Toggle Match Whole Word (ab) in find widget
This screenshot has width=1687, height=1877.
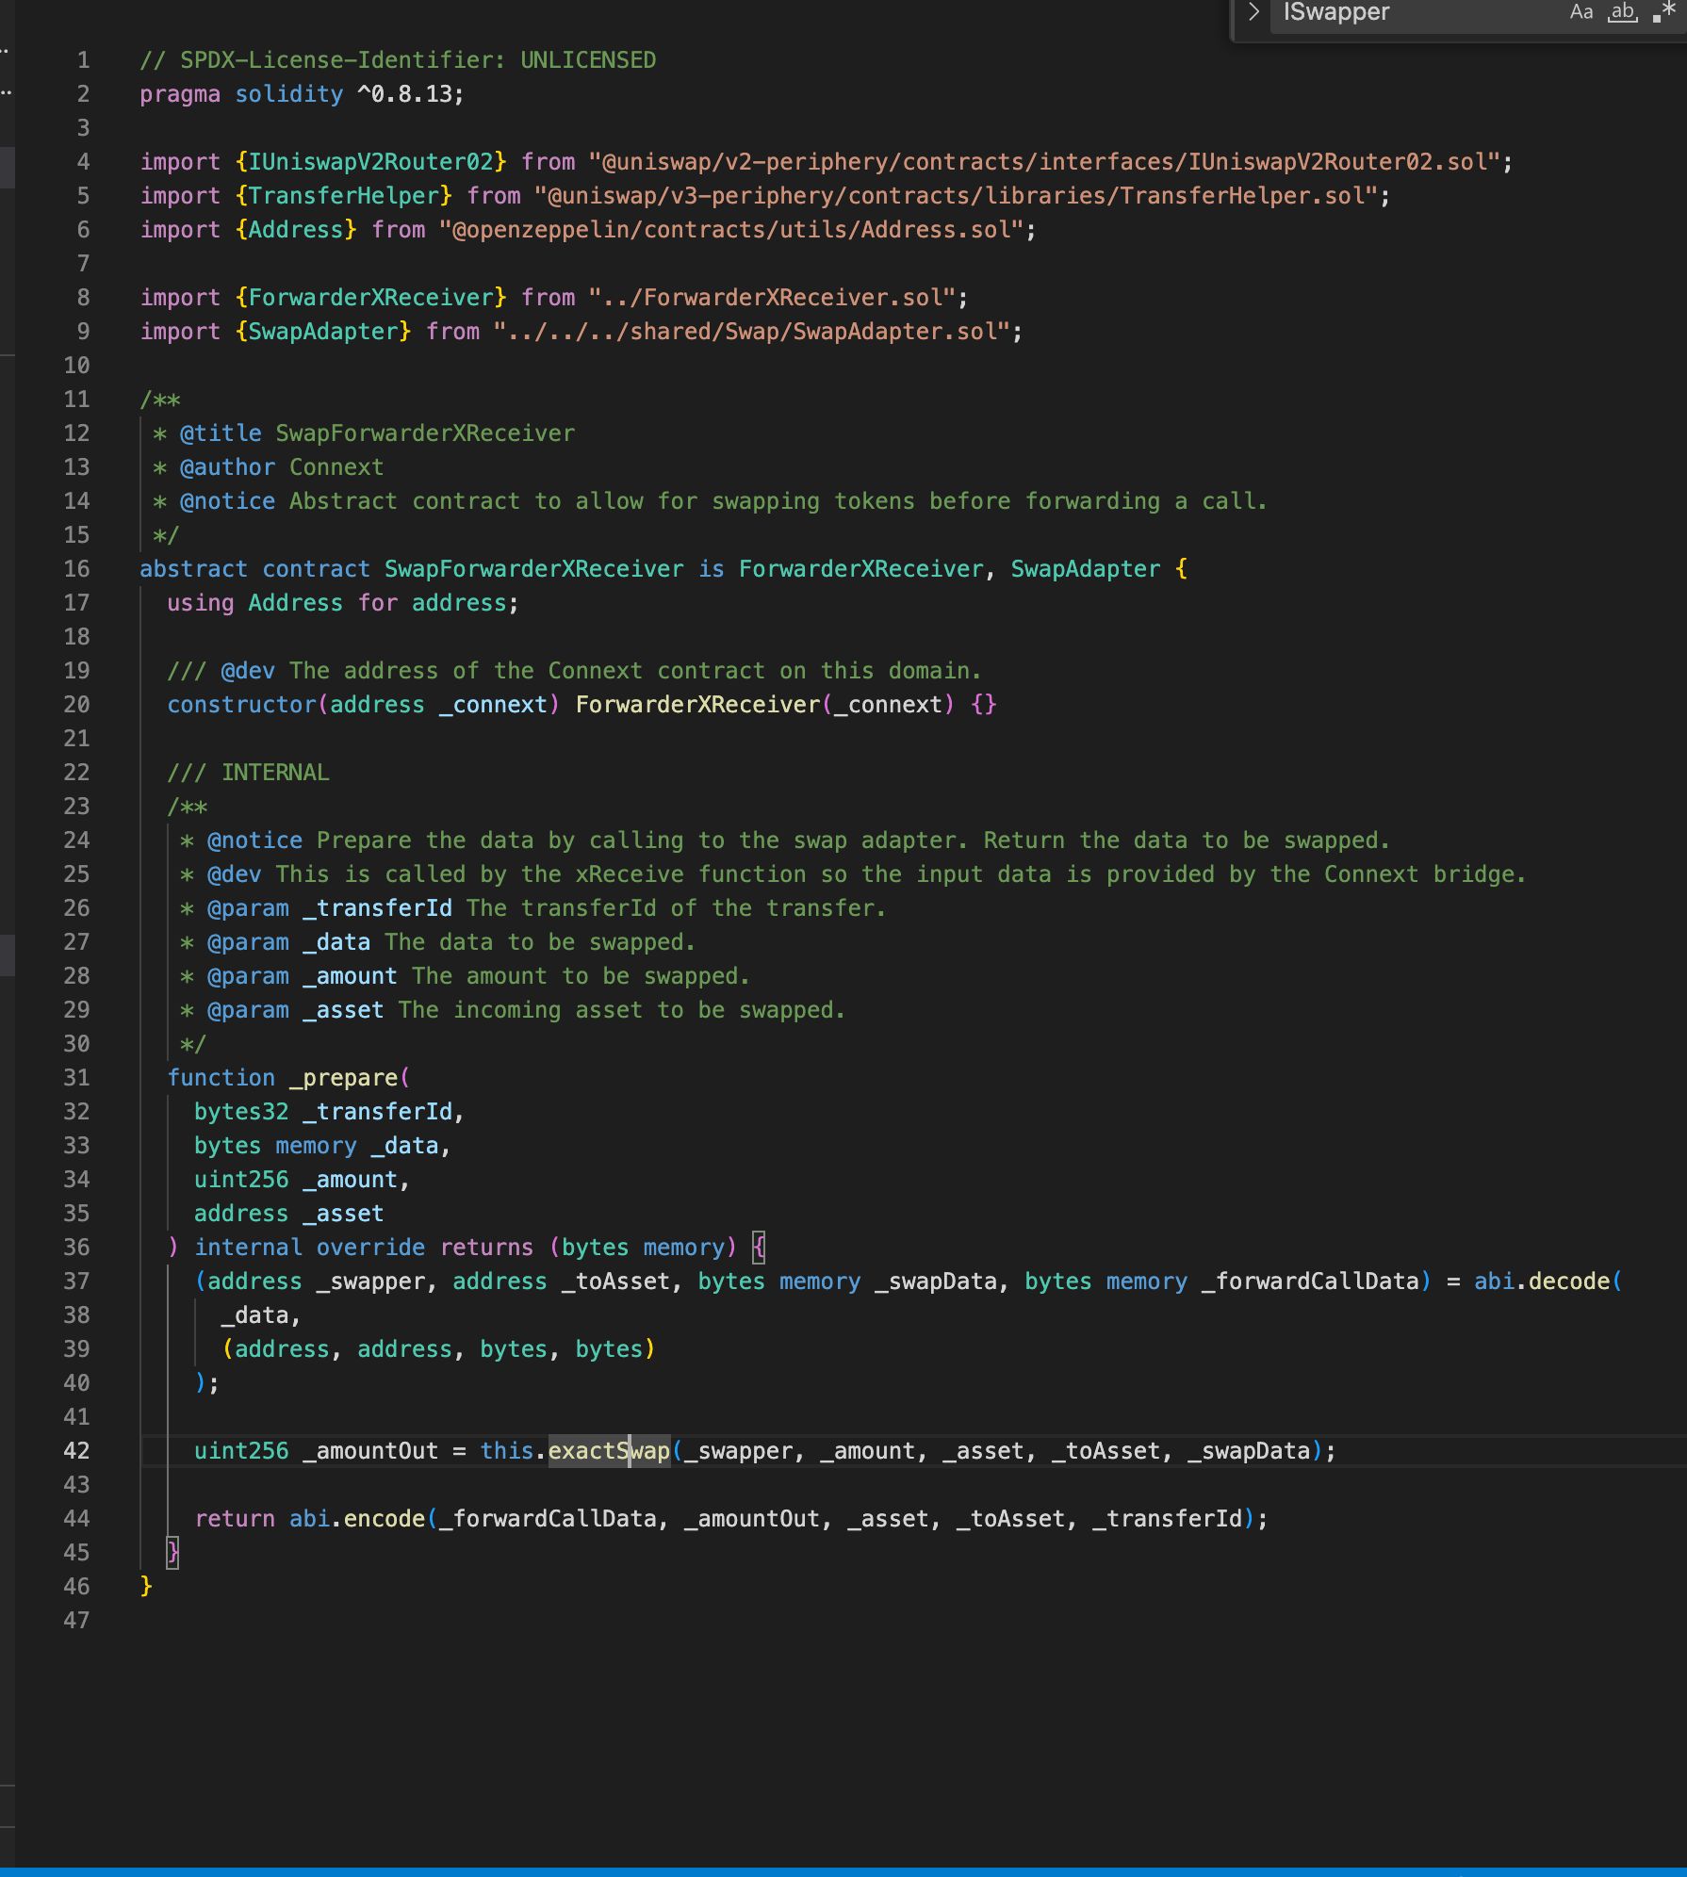point(1622,12)
